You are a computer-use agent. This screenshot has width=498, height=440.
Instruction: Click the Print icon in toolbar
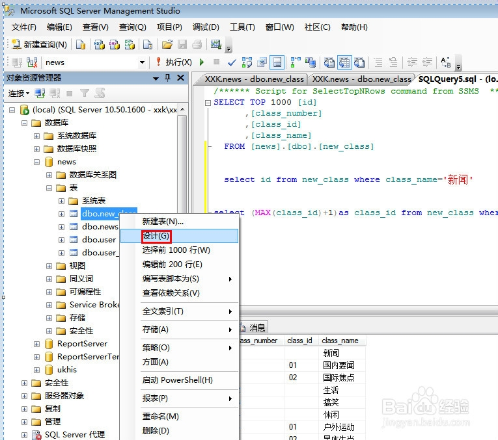coord(197,45)
